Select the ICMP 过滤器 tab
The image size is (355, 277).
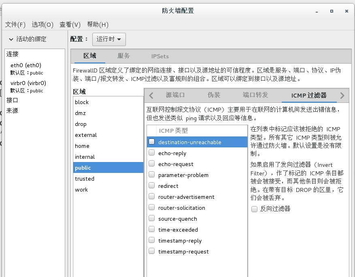309,95
